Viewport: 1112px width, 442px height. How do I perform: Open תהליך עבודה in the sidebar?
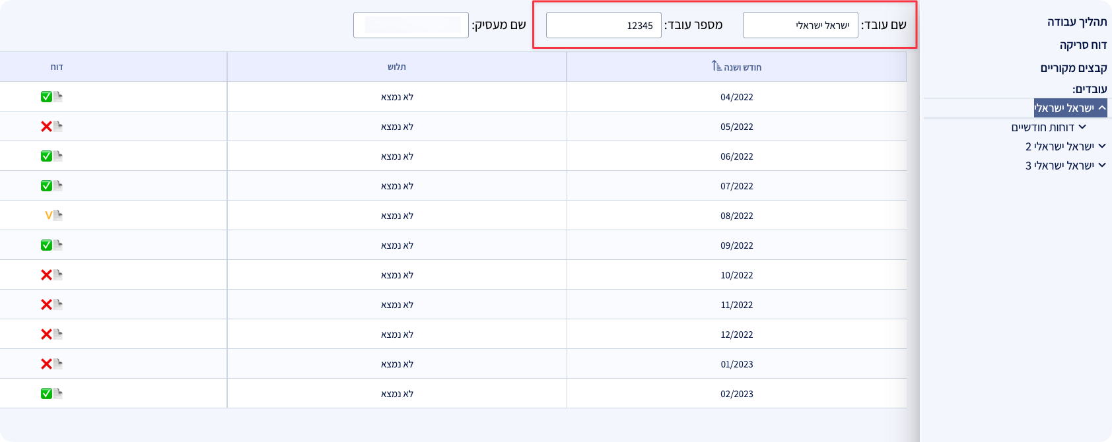(x=1076, y=22)
